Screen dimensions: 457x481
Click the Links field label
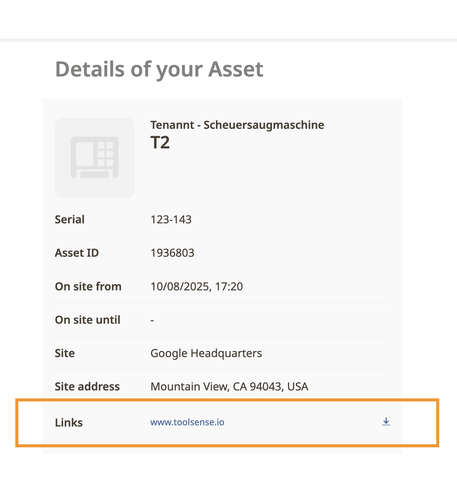69,423
